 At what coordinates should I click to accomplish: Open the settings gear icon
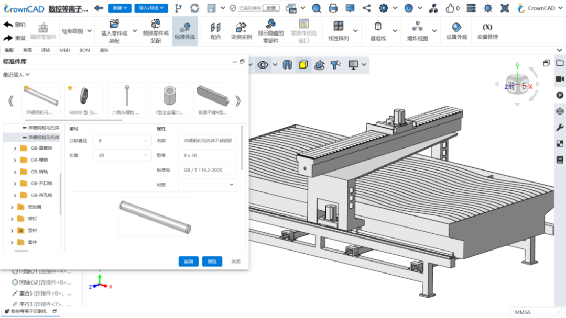[x=383, y=8]
